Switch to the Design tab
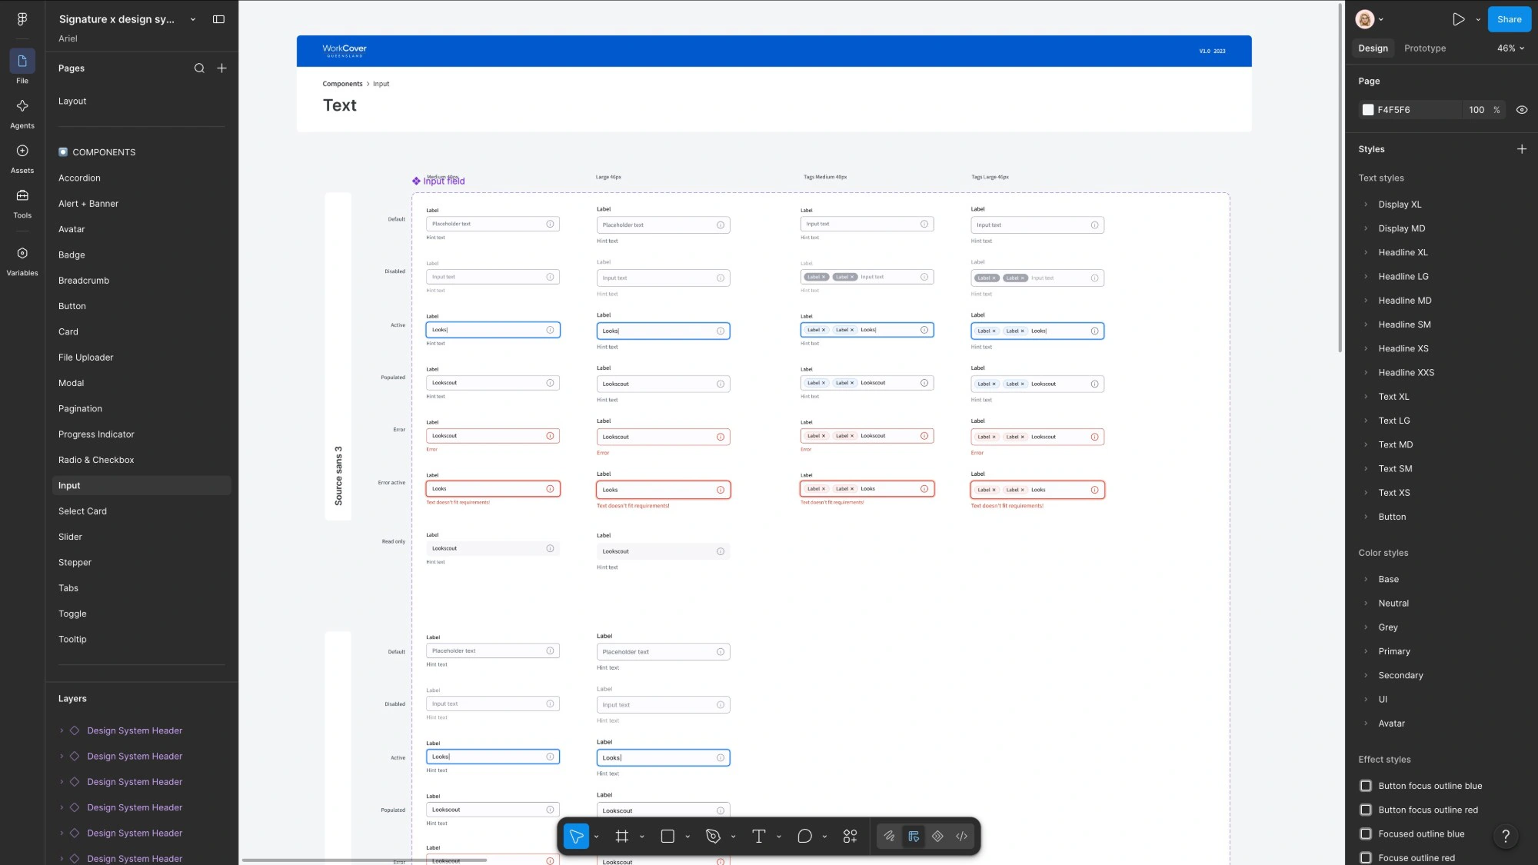This screenshot has height=865, width=1538. (1373, 48)
